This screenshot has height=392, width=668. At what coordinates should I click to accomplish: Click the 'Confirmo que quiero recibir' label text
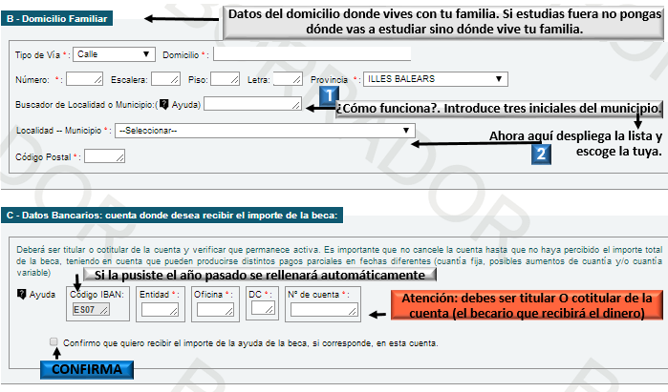[250, 343]
